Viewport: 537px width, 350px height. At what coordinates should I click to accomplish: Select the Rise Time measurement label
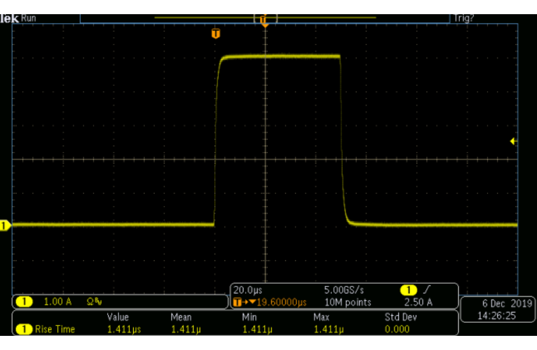pyautogui.click(x=55, y=329)
